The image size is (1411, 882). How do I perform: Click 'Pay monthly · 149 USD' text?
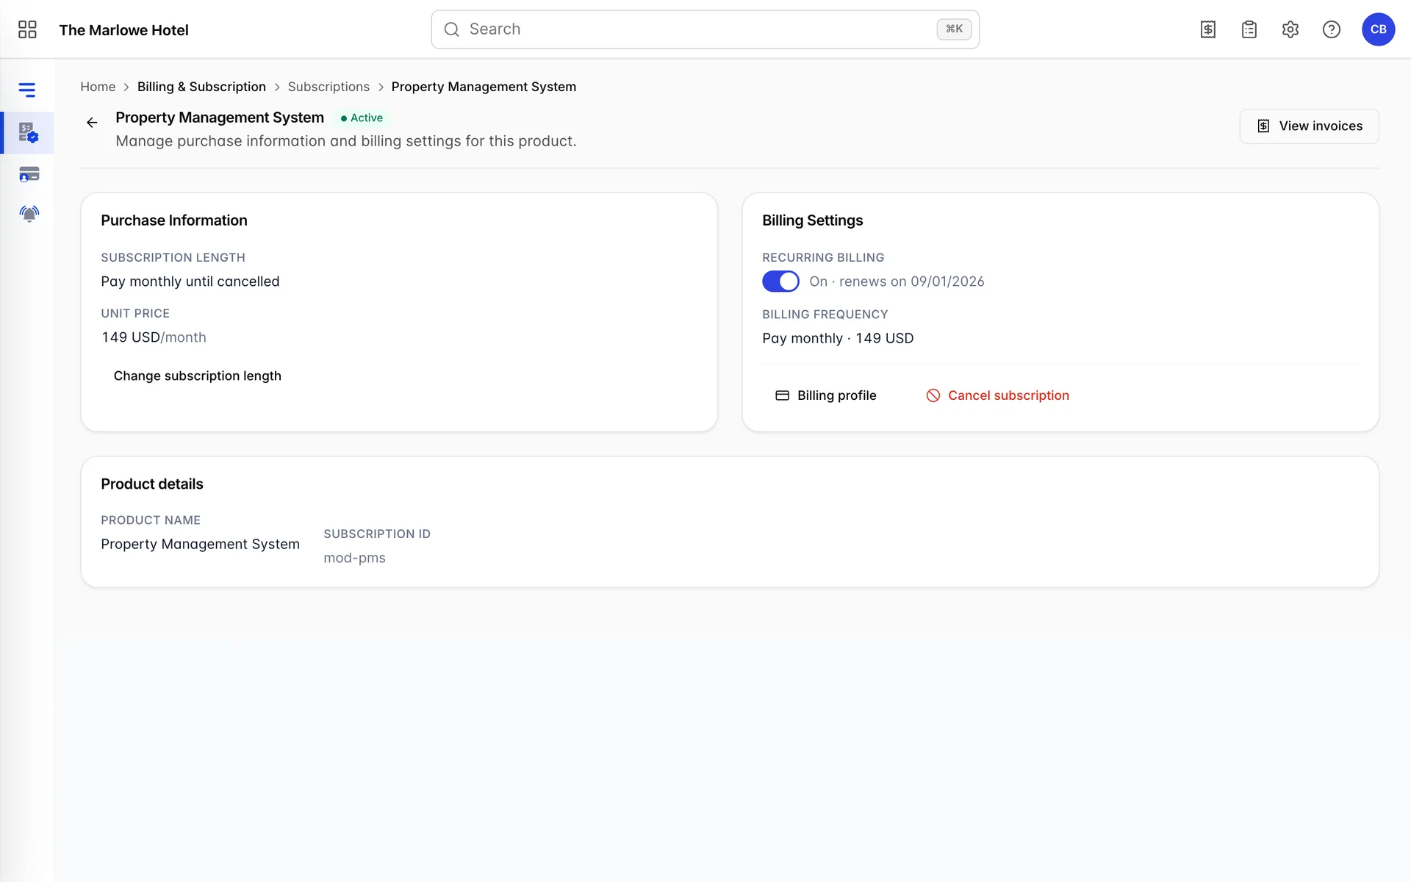coord(838,338)
